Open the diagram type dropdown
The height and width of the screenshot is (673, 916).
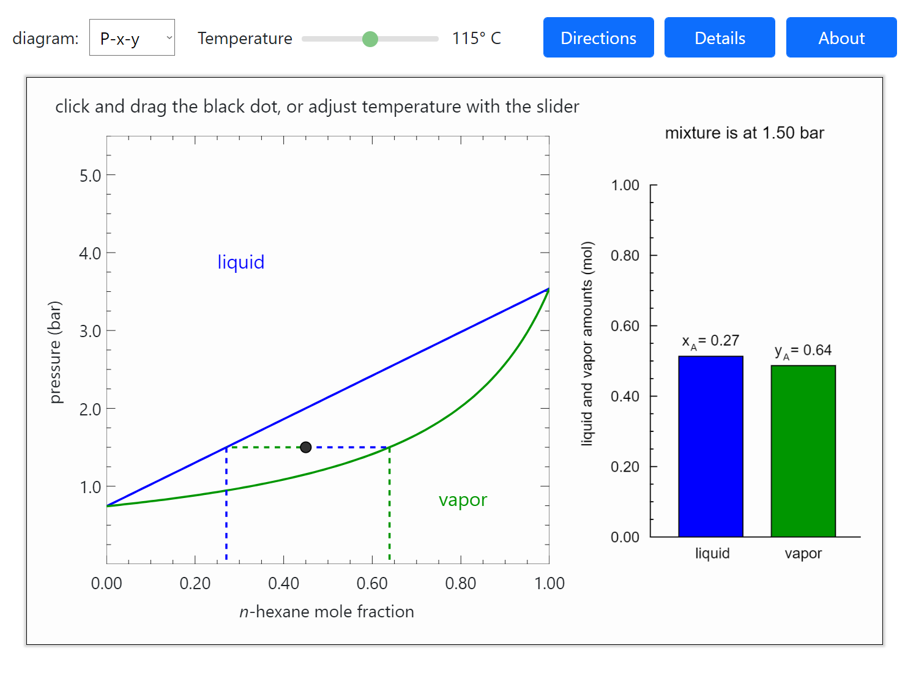tap(132, 38)
